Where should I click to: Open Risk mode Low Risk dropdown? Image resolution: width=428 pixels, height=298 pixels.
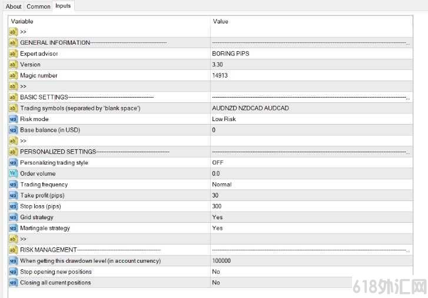tap(311, 119)
